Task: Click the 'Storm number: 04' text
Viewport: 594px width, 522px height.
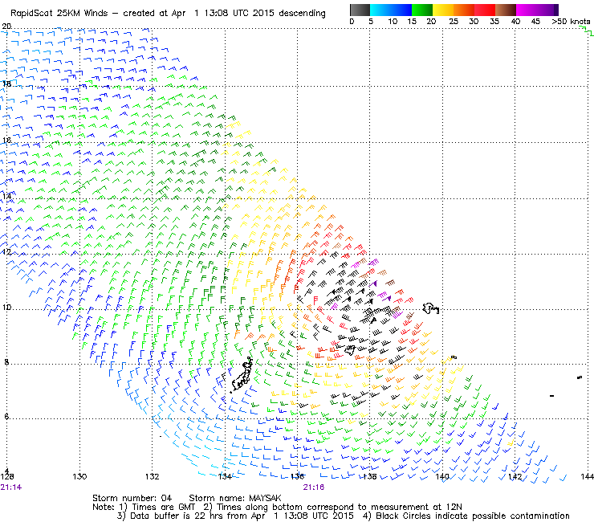Action: click(x=132, y=498)
